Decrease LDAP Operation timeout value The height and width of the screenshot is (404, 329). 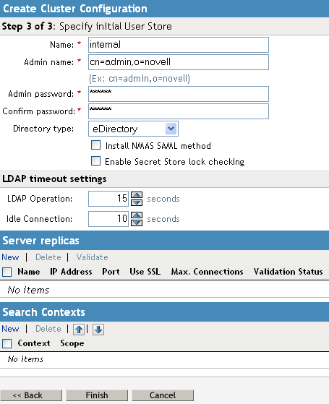pos(137,202)
